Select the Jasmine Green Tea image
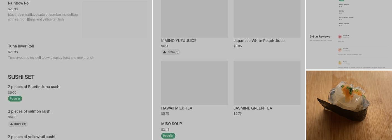392x140 pixels. click(x=267, y=83)
